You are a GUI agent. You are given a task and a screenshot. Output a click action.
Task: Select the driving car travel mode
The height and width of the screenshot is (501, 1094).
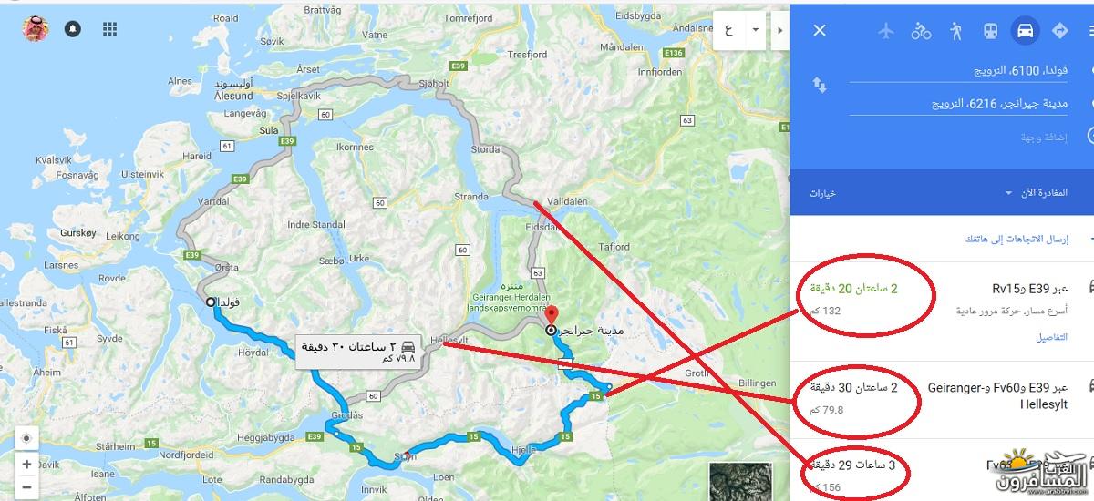(1024, 30)
